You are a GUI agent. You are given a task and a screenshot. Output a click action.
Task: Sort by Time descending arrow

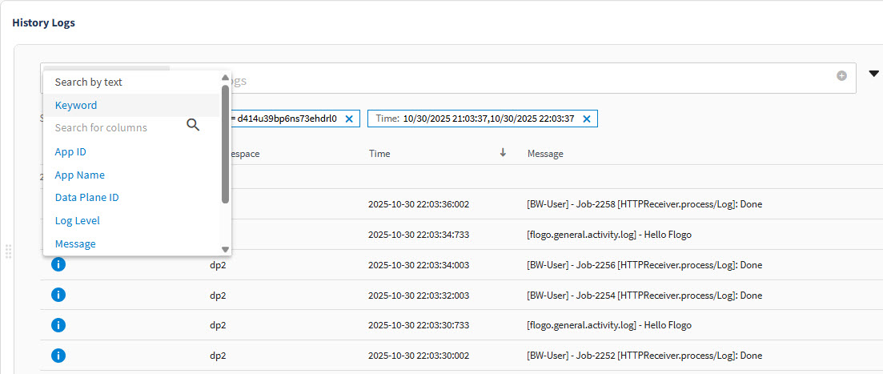click(503, 153)
